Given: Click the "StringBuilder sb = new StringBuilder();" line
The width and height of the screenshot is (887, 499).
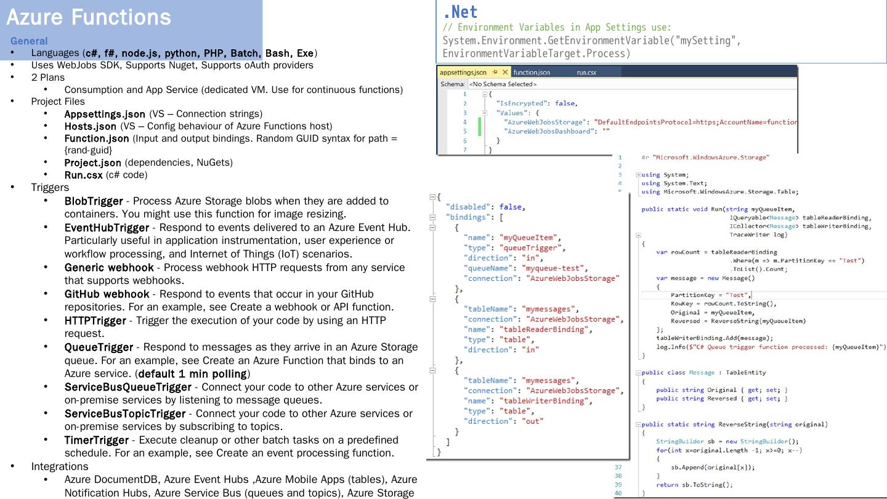Looking at the screenshot, I should [x=727, y=442].
